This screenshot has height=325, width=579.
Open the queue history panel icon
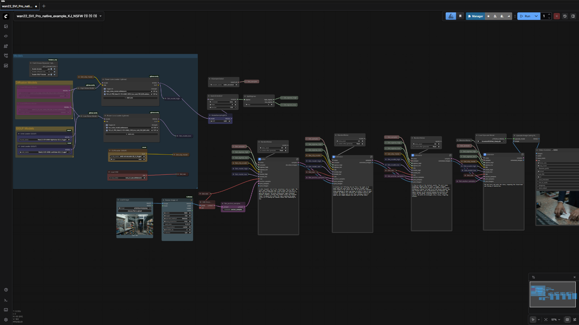(x=565, y=16)
